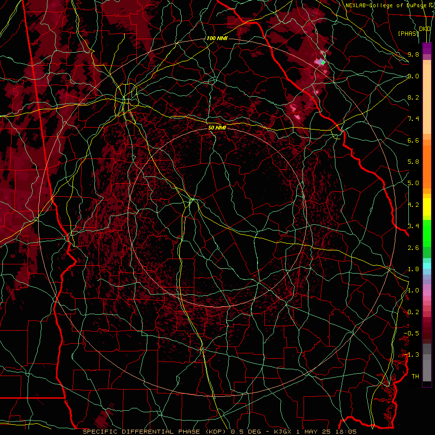Click the 6.6 legend value
This screenshot has height=435, width=435.
coord(413,140)
